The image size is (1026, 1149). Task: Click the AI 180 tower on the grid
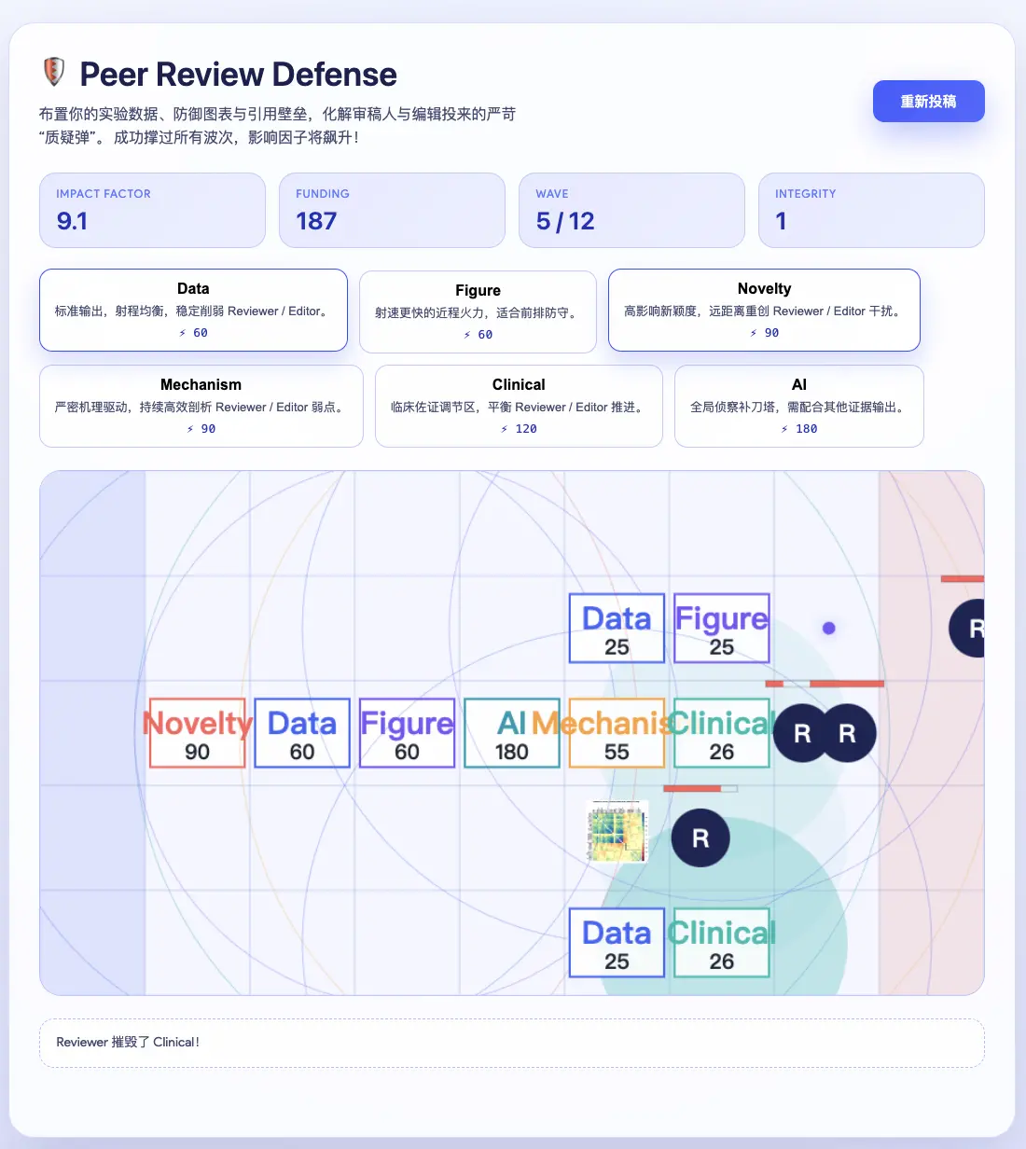[x=511, y=733]
